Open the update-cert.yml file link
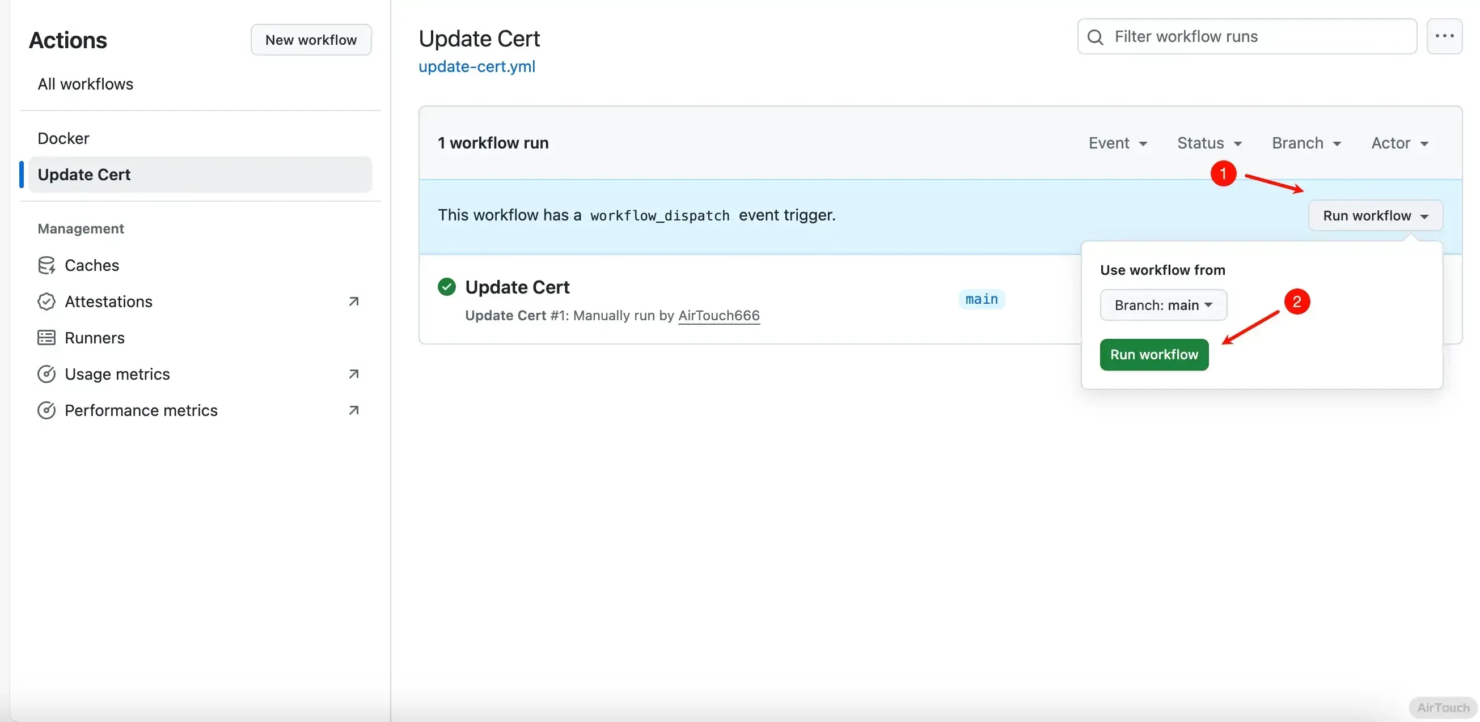This screenshot has height=722, width=1480. [x=476, y=67]
